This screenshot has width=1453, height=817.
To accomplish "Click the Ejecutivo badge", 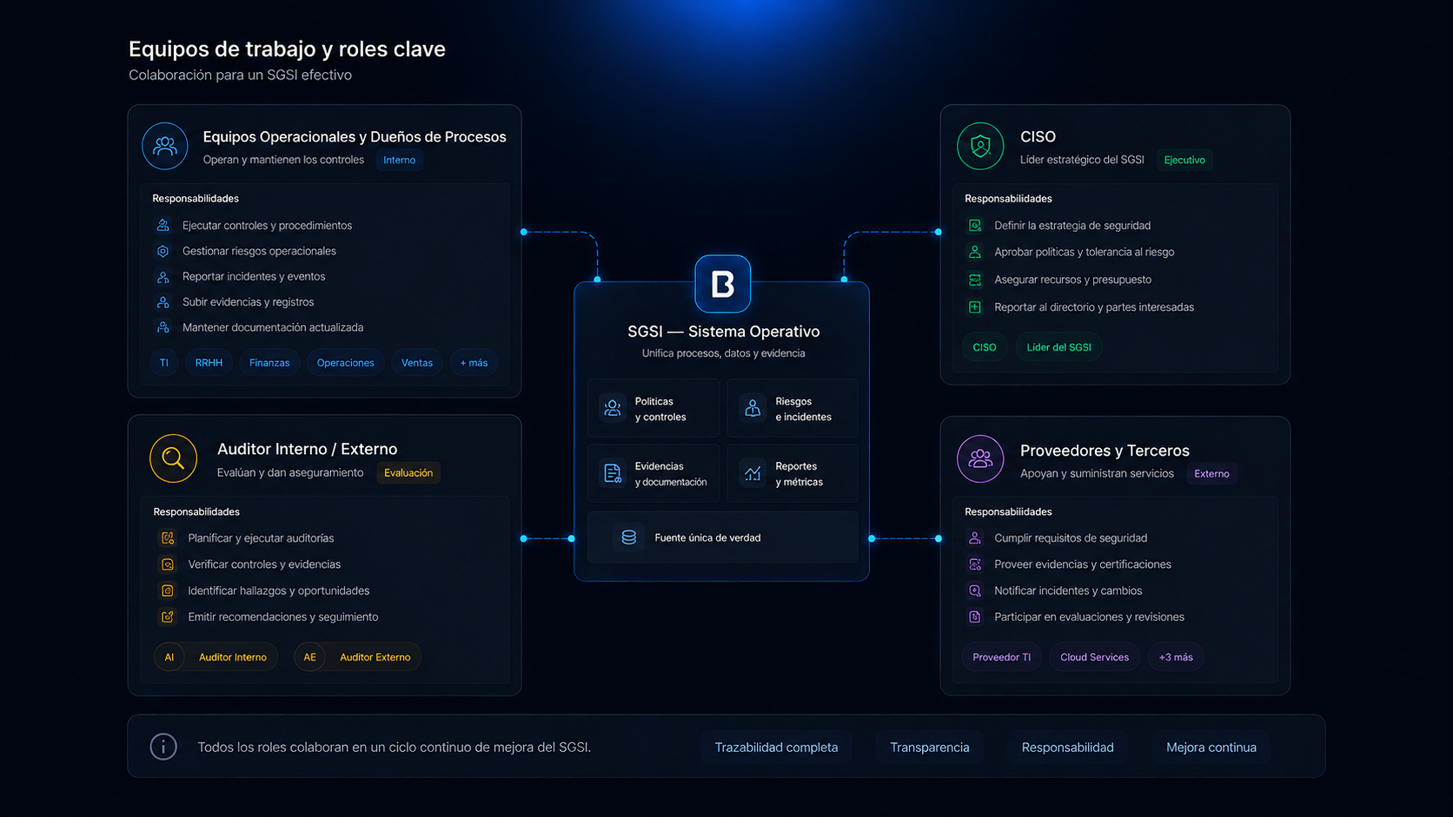I will pyautogui.click(x=1184, y=160).
